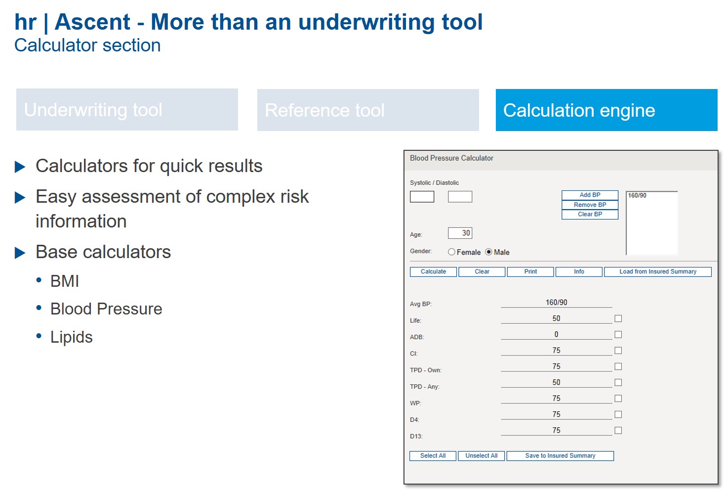This screenshot has height=491, width=725.
Task: Select the 160/90 entry in the BP list
Action: coord(637,195)
